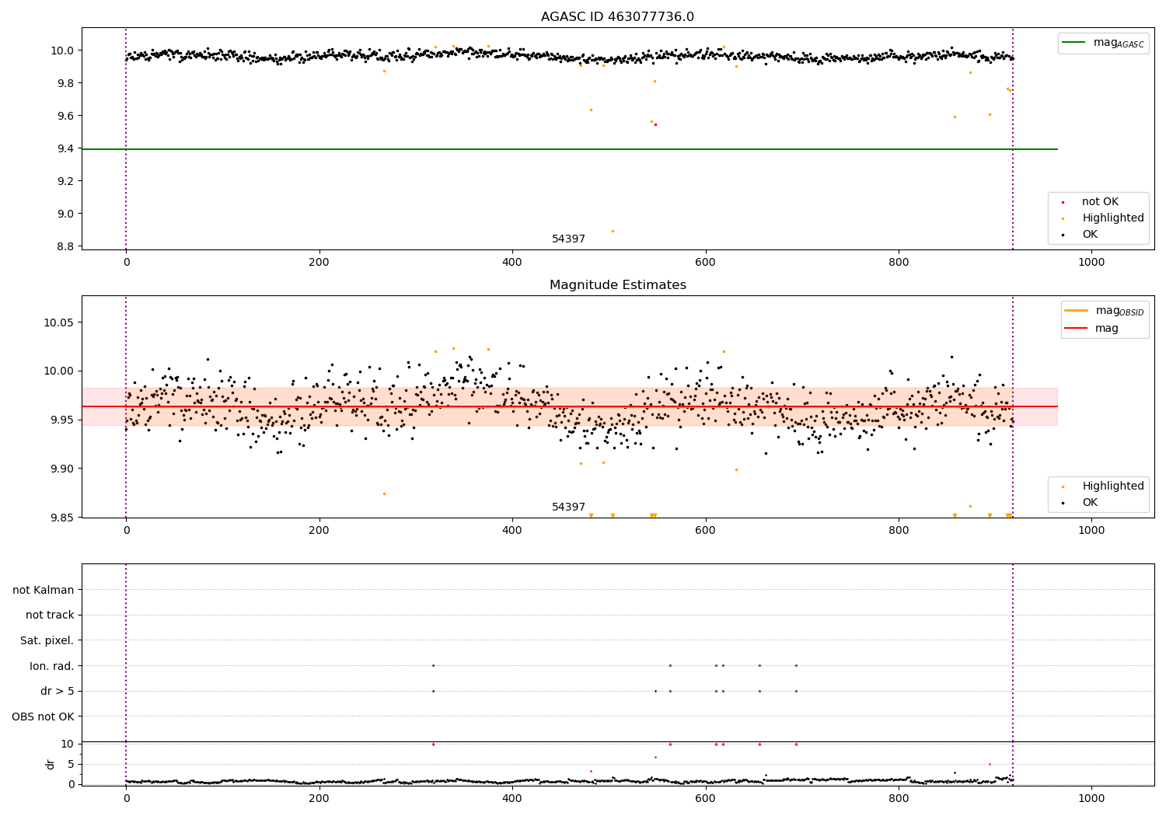This screenshot has width=1166, height=816.
Task: Click the "not Kalman" row label
Action: (x=44, y=590)
